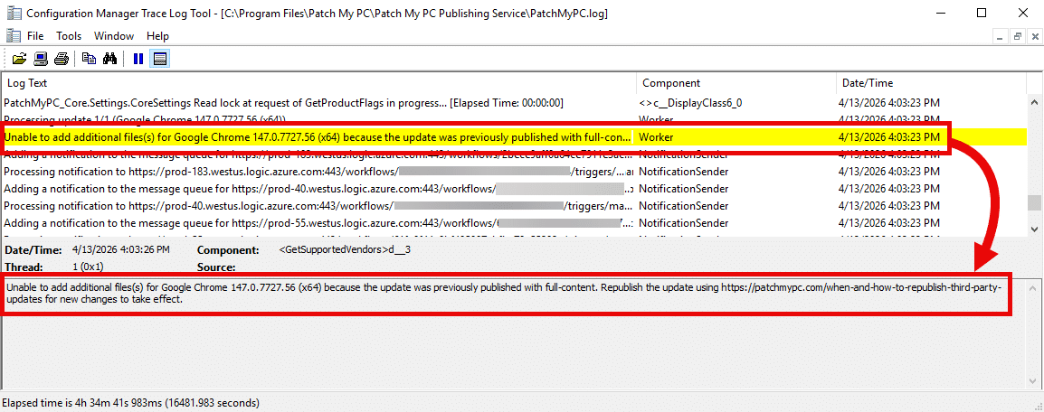Image resolution: width=1044 pixels, height=412 pixels.
Task: Click the Print icon in the toolbar
Action: pos(62,59)
